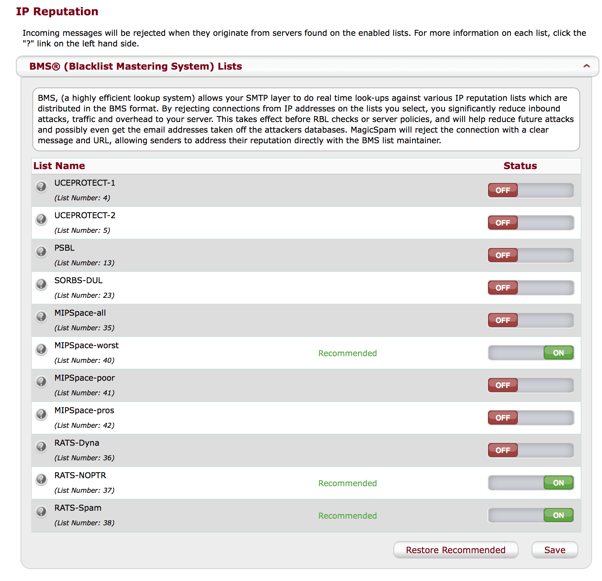Image resolution: width=602 pixels, height=581 pixels.
Task: Click the Restore Recommended button
Action: [x=455, y=550]
